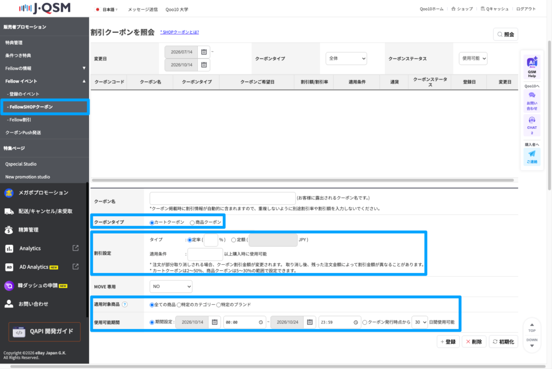Click the delivery truck icon
Screen dimensions: 552x369
pyautogui.click(x=9, y=211)
